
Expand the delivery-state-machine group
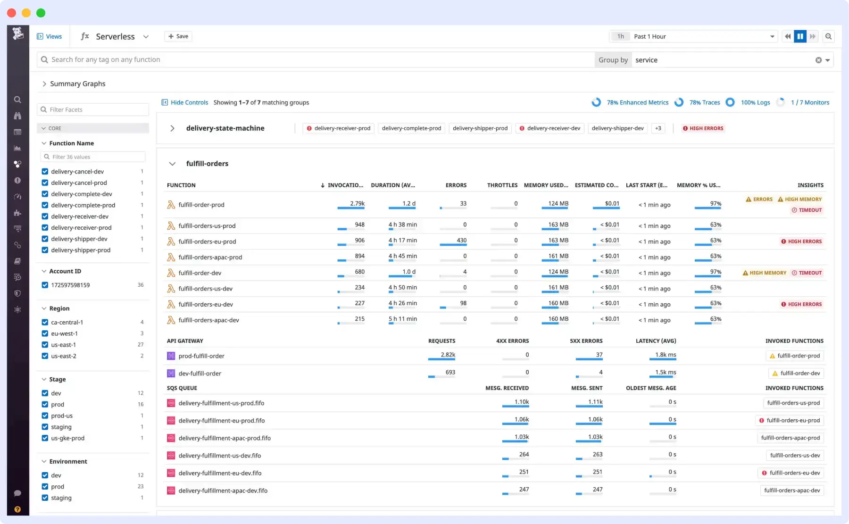(x=173, y=128)
